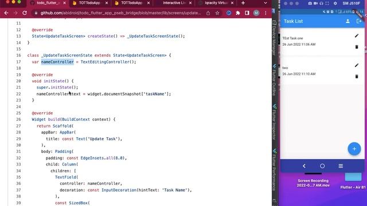Tap the Android back navigation button
This screenshot has width=367, height=206.
point(304,166)
